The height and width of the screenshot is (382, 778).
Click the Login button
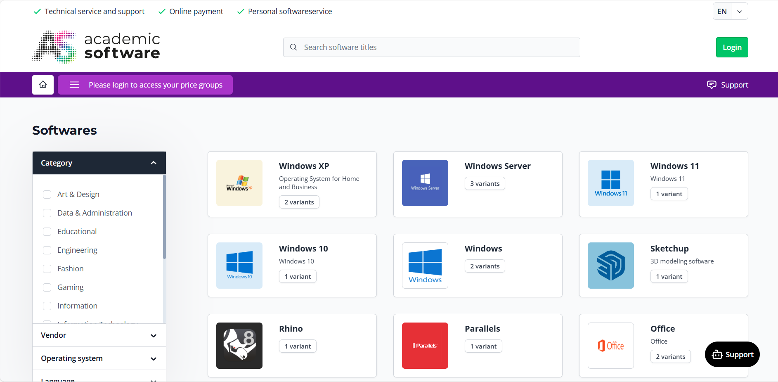[732, 47]
